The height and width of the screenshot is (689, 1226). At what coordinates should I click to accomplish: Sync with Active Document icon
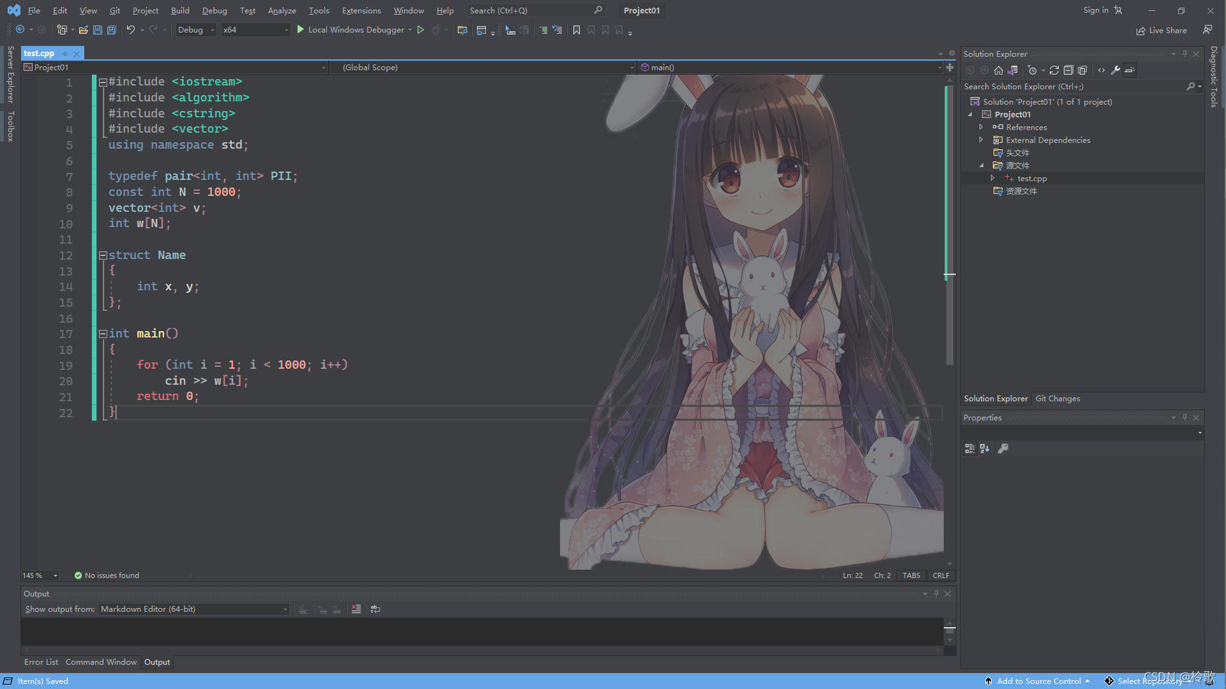1054,70
